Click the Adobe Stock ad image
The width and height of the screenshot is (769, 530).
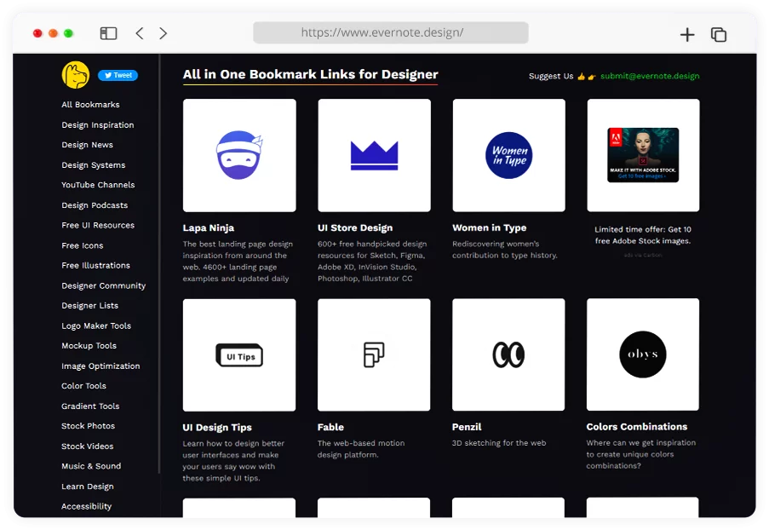pyautogui.click(x=643, y=155)
